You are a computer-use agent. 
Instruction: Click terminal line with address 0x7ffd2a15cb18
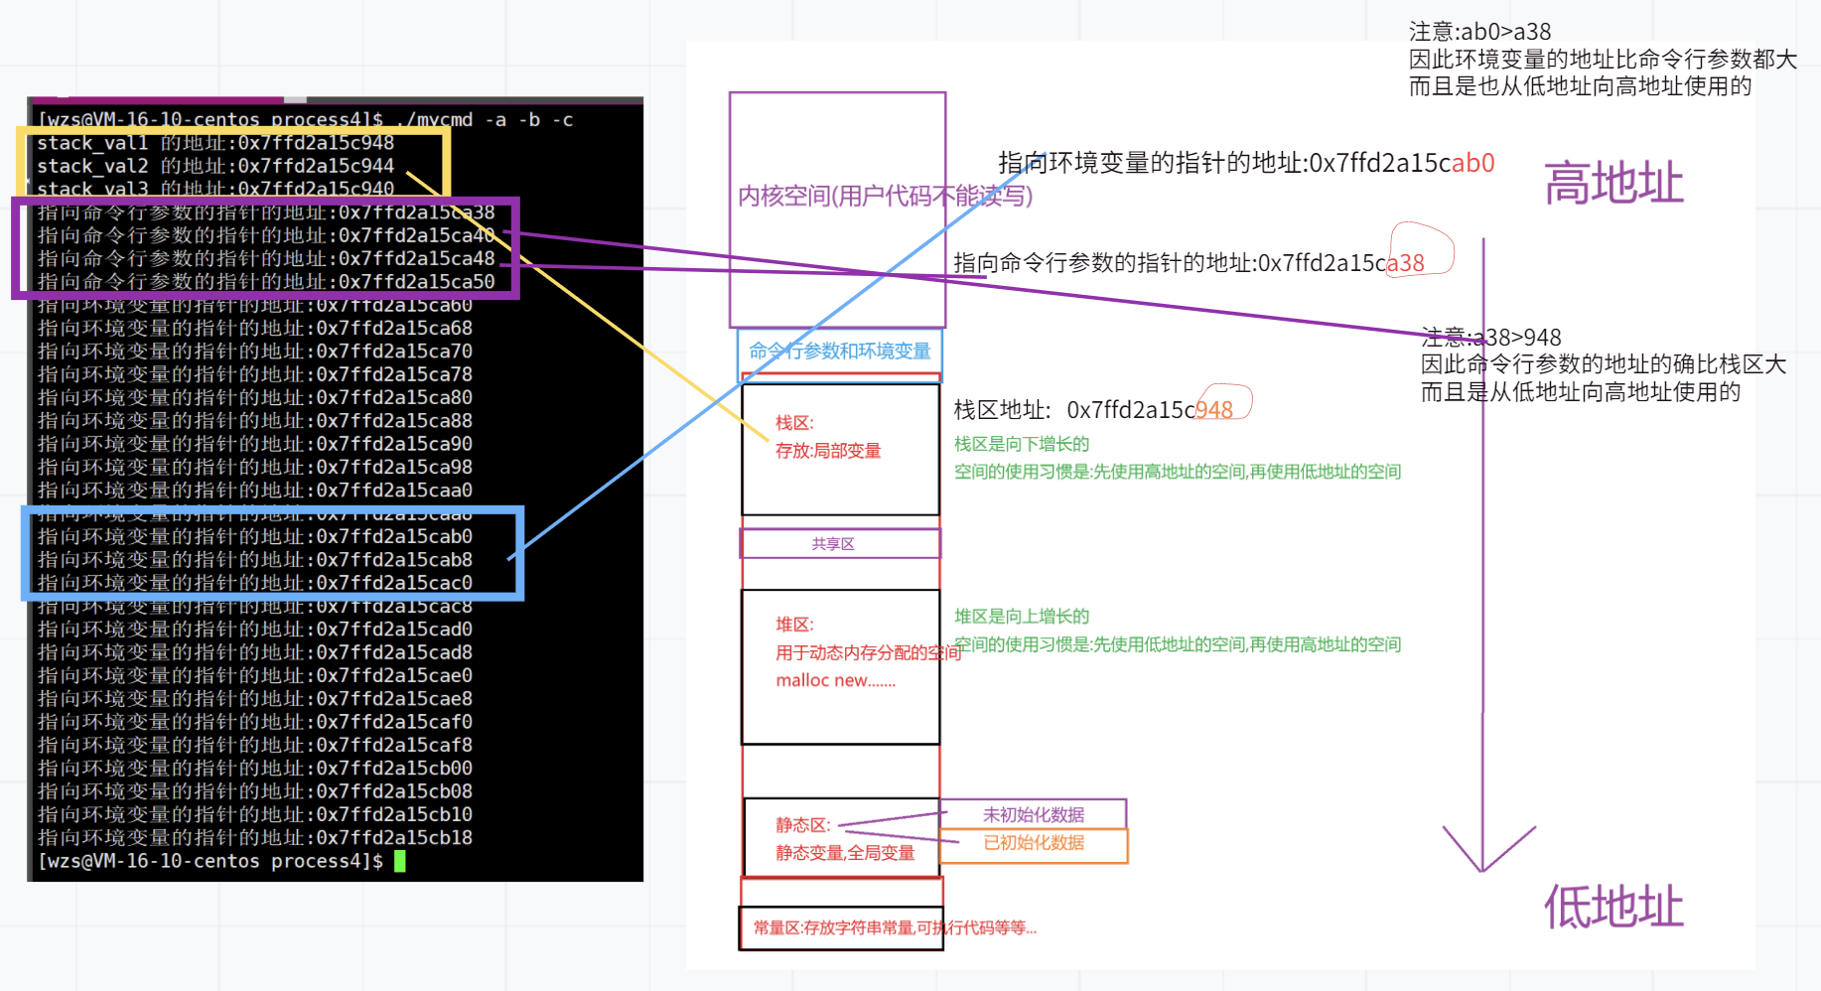click(255, 838)
